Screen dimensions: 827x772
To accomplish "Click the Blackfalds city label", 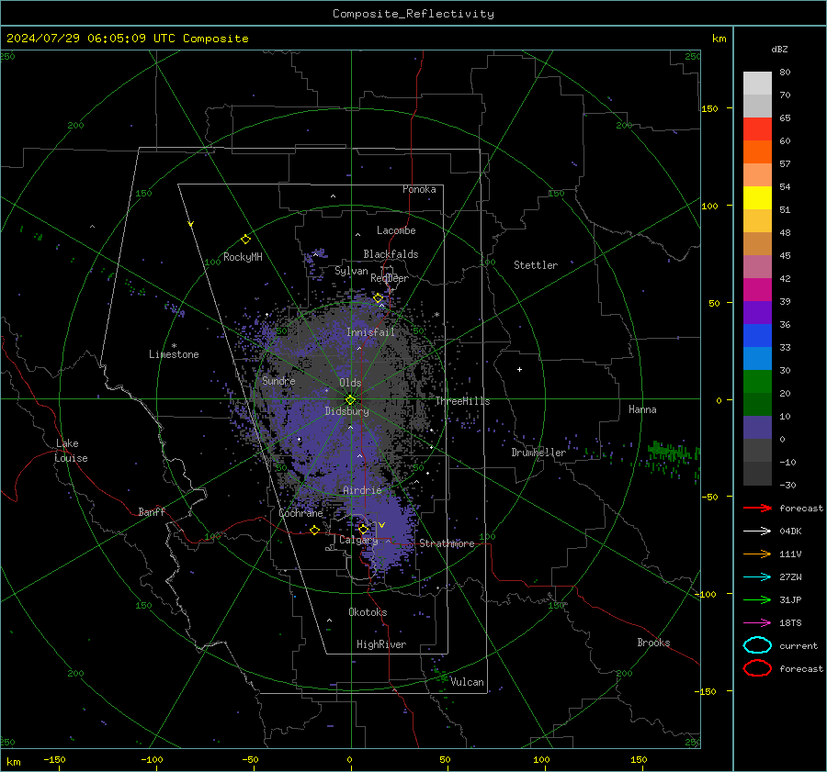I will pyautogui.click(x=391, y=254).
